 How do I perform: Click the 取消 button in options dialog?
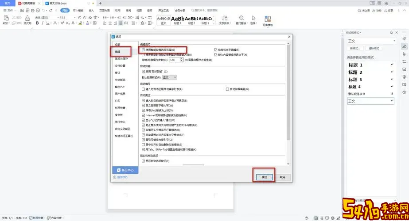(x=282, y=177)
